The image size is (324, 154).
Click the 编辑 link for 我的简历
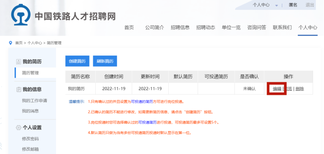277,89
